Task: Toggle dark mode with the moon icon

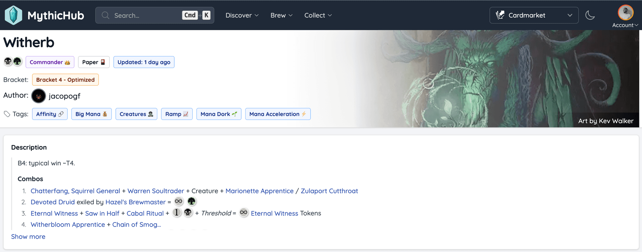Action: 590,15
